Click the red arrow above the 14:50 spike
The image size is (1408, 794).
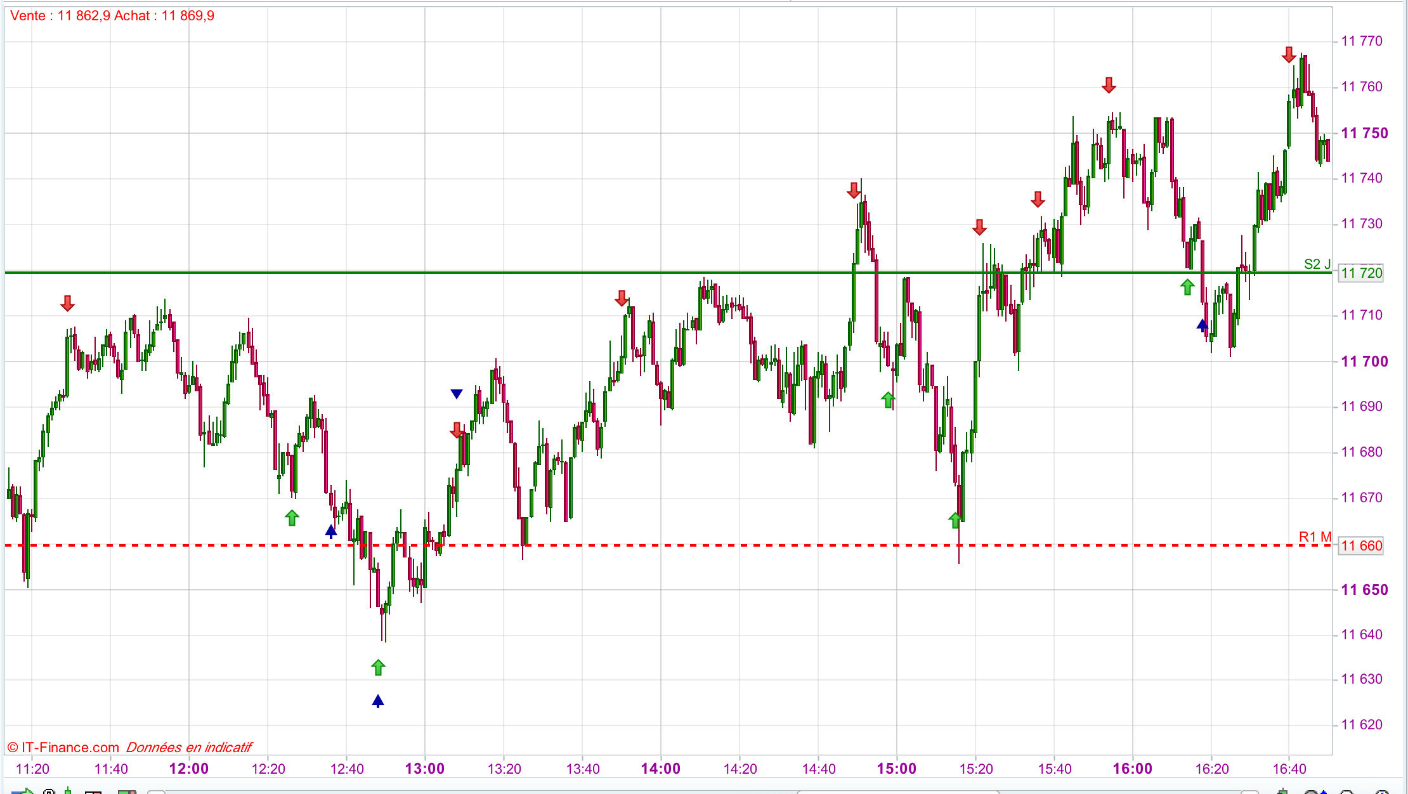(854, 190)
